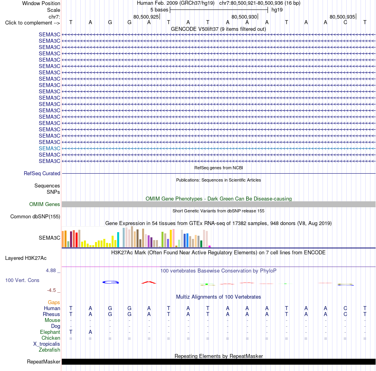Click the Sequences track label
Viewport: 376px width, 371px height.
click(47, 186)
